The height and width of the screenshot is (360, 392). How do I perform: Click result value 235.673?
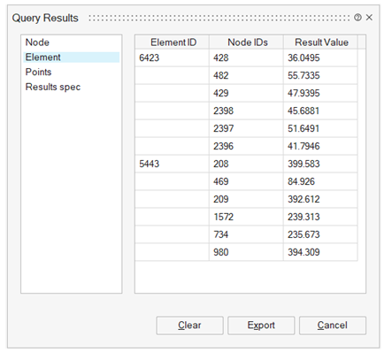click(x=320, y=234)
